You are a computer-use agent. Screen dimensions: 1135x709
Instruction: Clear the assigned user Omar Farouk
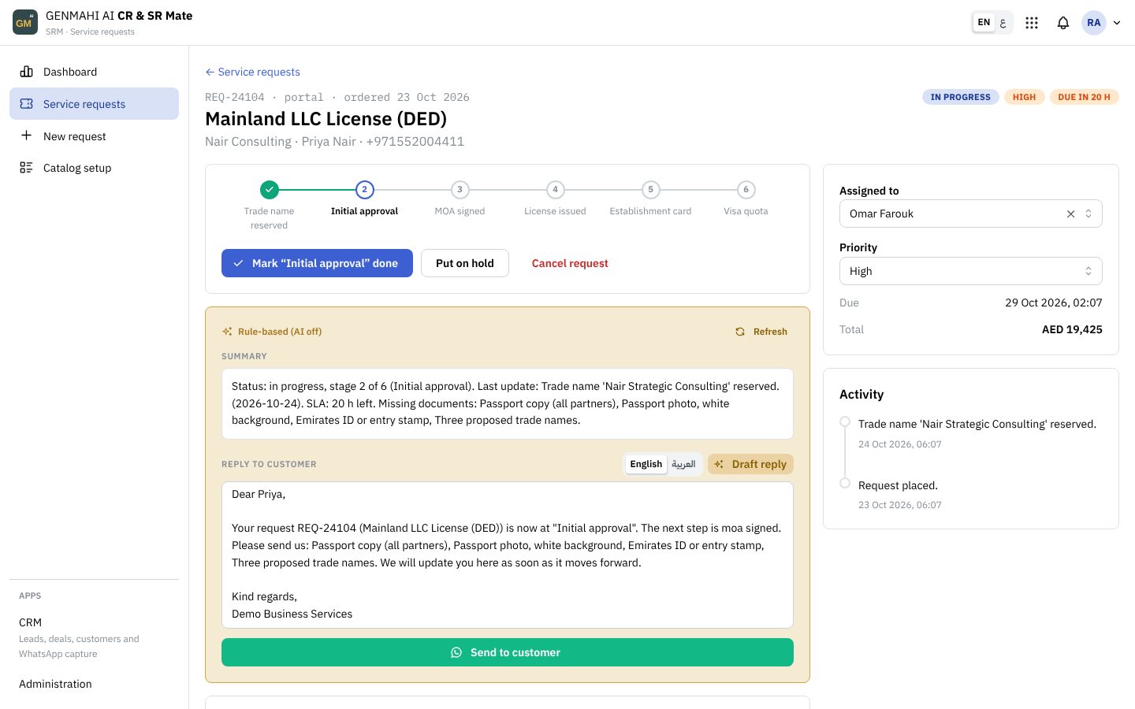1070,213
